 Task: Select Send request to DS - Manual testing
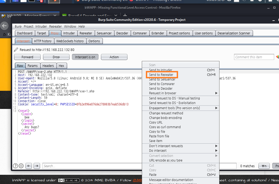coord(181,98)
